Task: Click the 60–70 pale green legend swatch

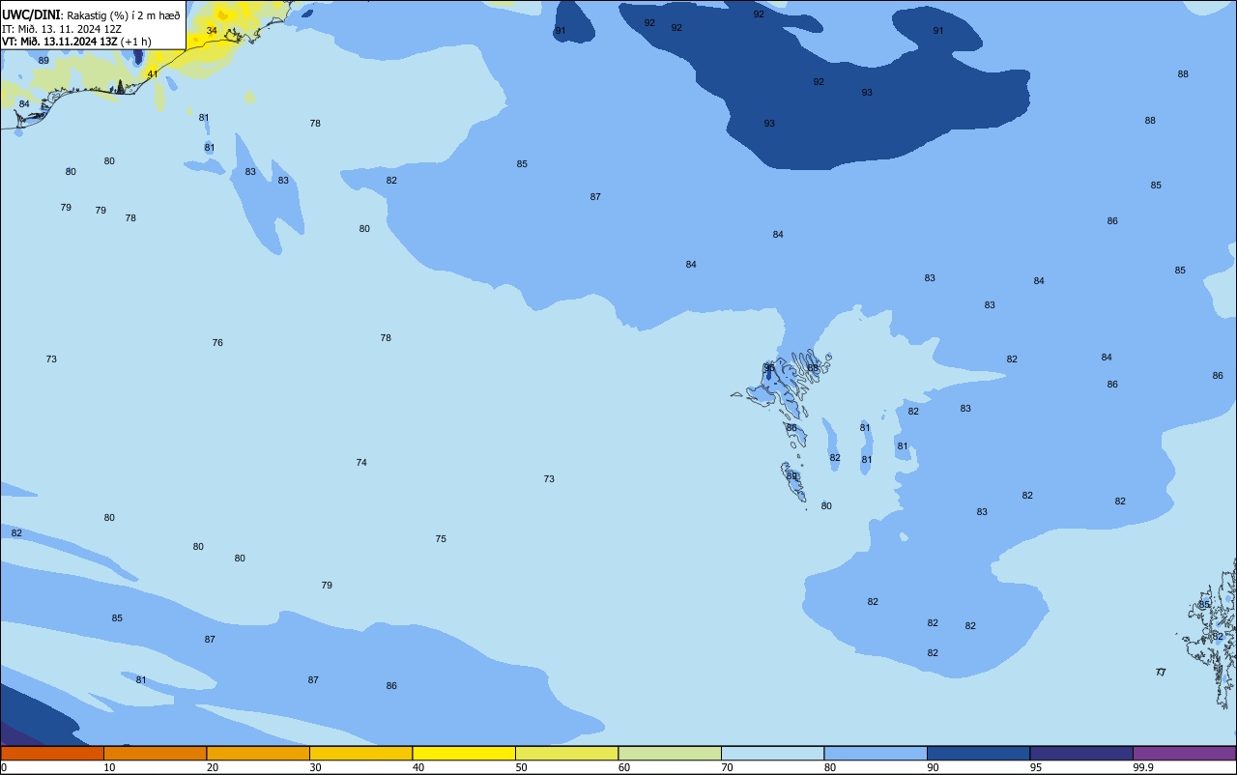Action: point(670,753)
